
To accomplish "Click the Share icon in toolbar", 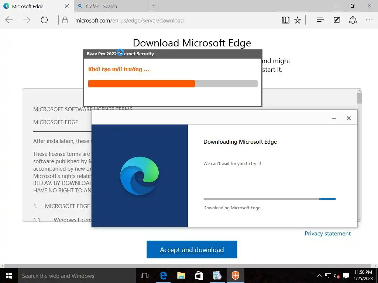I will pyautogui.click(x=353, y=20).
